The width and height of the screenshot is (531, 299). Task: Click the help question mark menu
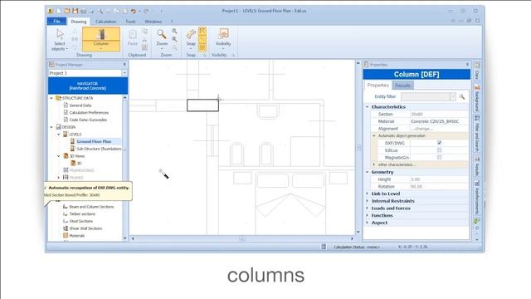pos(172,22)
